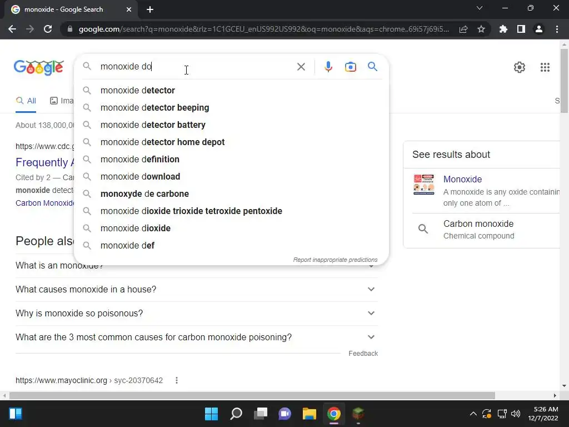Open the clock and date flyout

(543, 414)
